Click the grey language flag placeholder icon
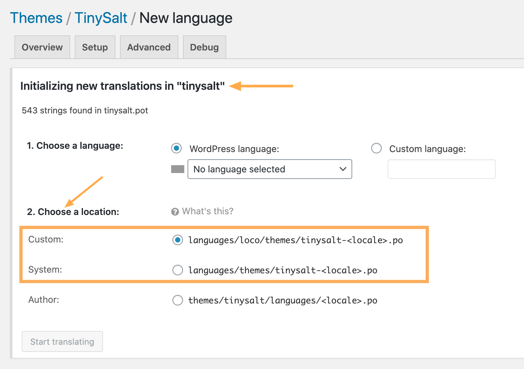The height and width of the screenshot is (369, 524). 178,169
